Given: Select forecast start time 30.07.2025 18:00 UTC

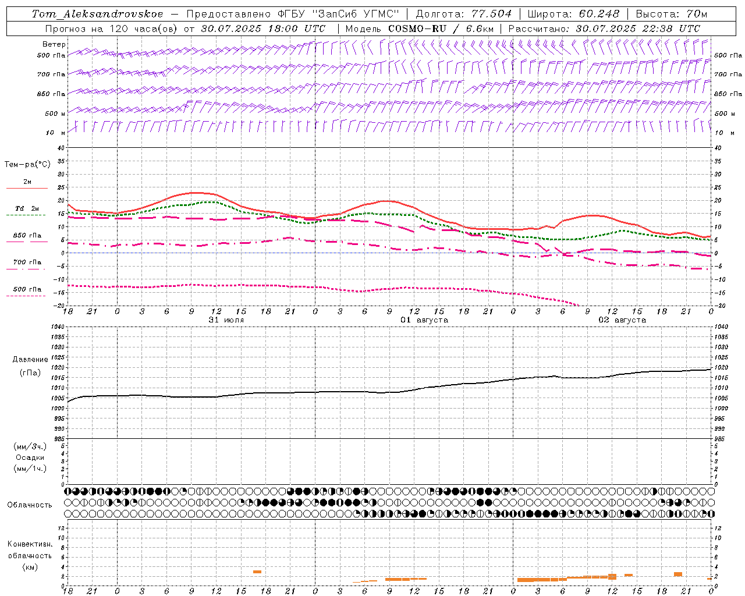Looking at the screenshot, I should [x=263, y=29].
